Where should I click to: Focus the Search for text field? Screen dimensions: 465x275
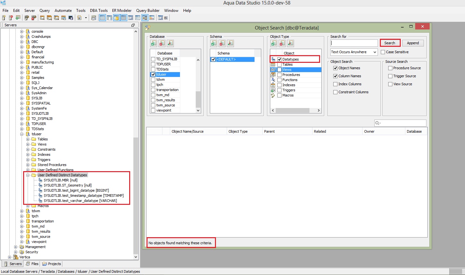point(354,43)
